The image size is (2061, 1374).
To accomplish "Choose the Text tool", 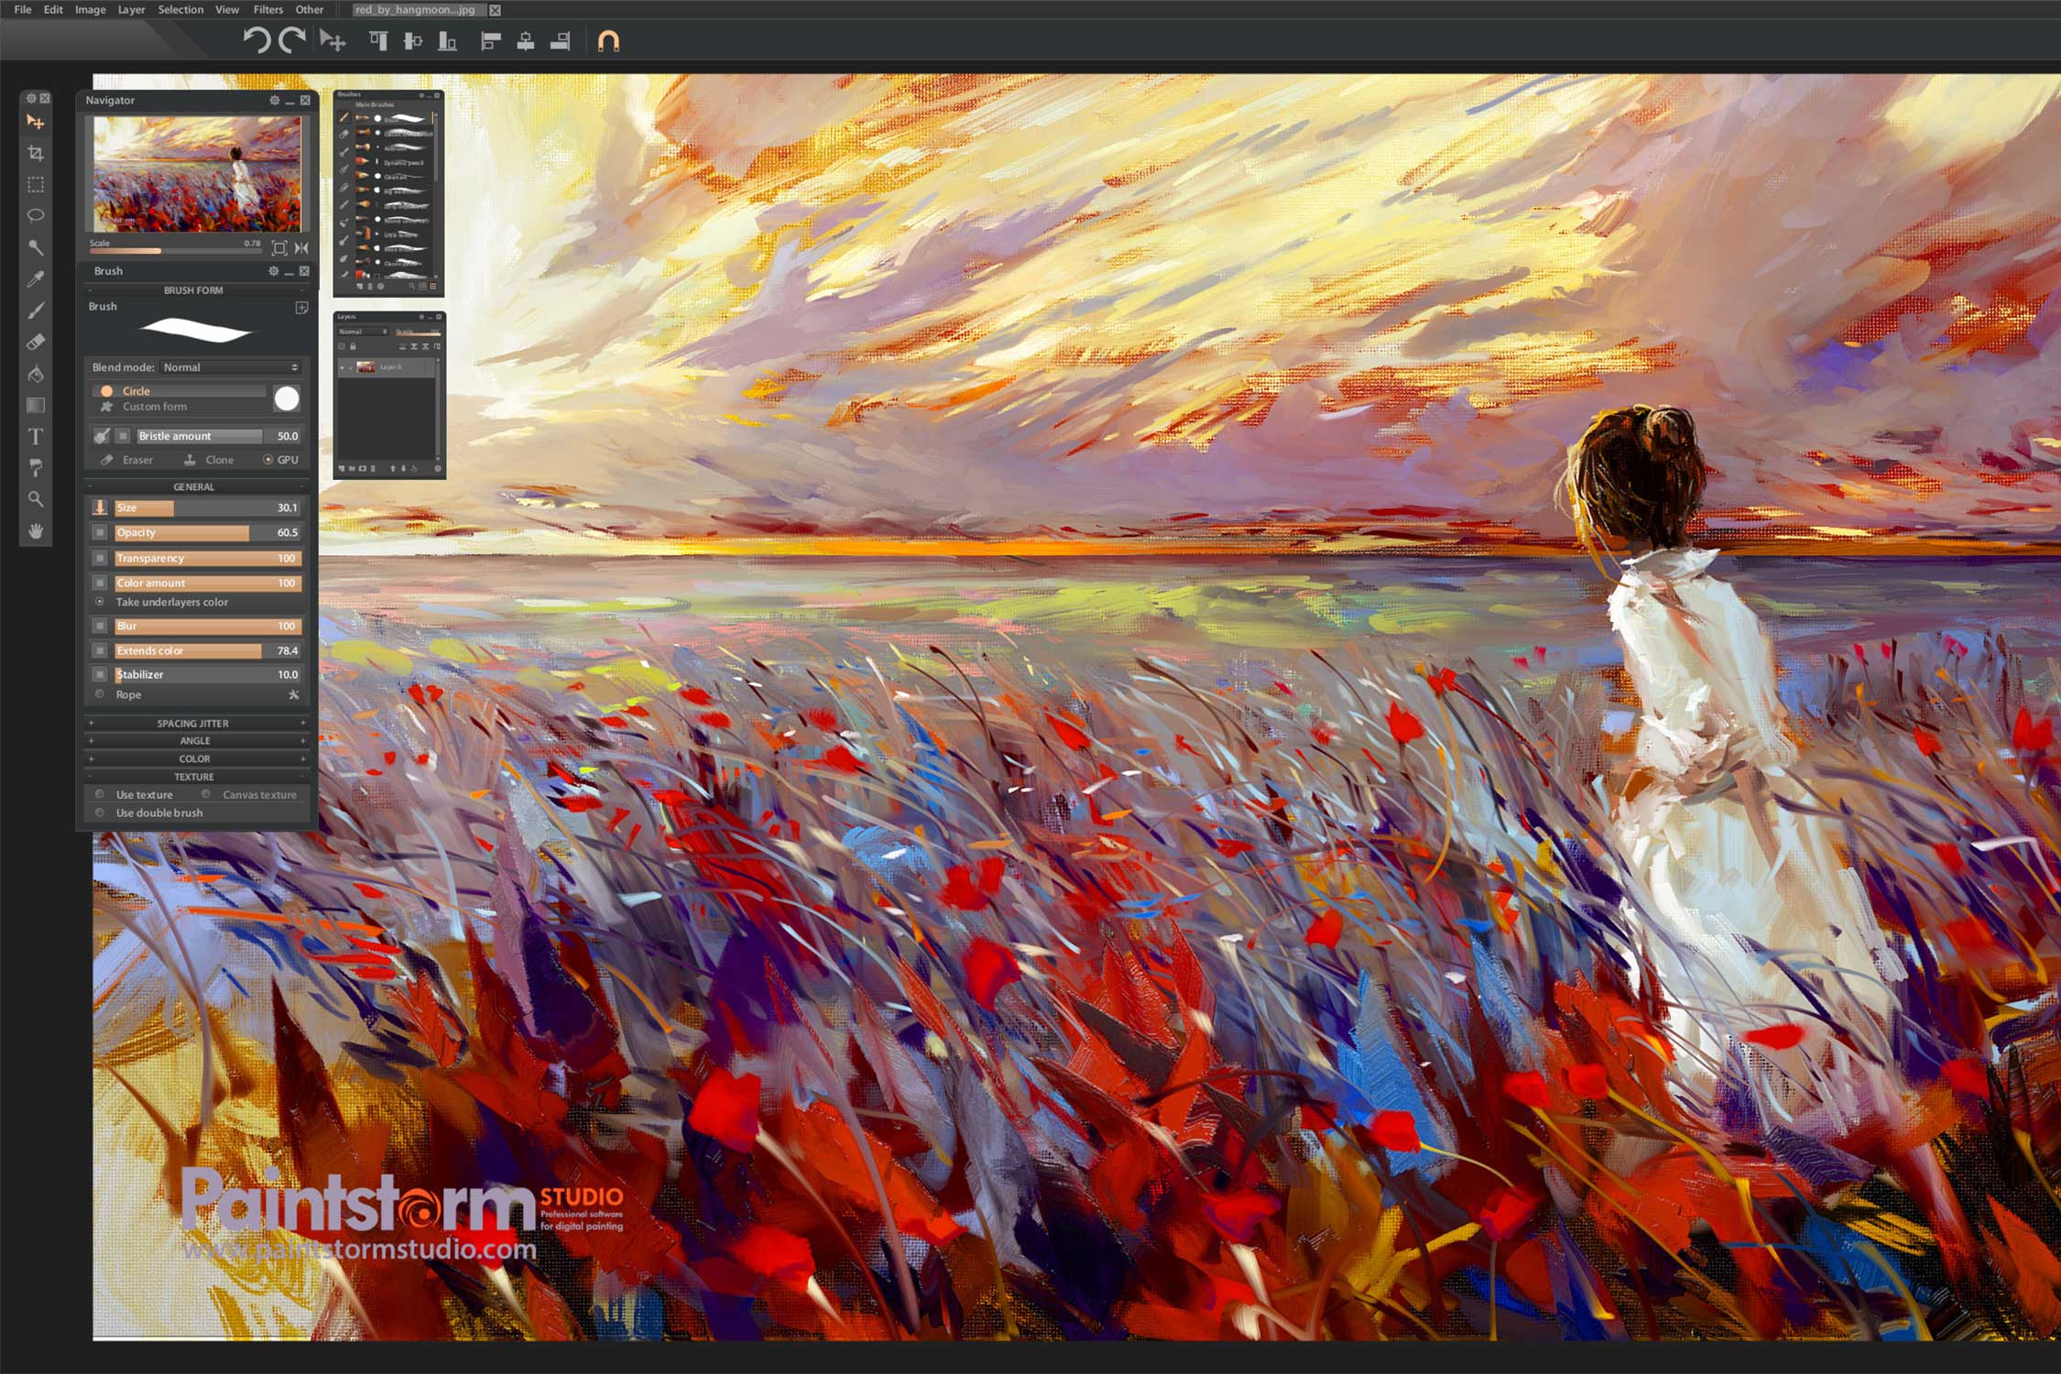I will [x=36, y=437].
